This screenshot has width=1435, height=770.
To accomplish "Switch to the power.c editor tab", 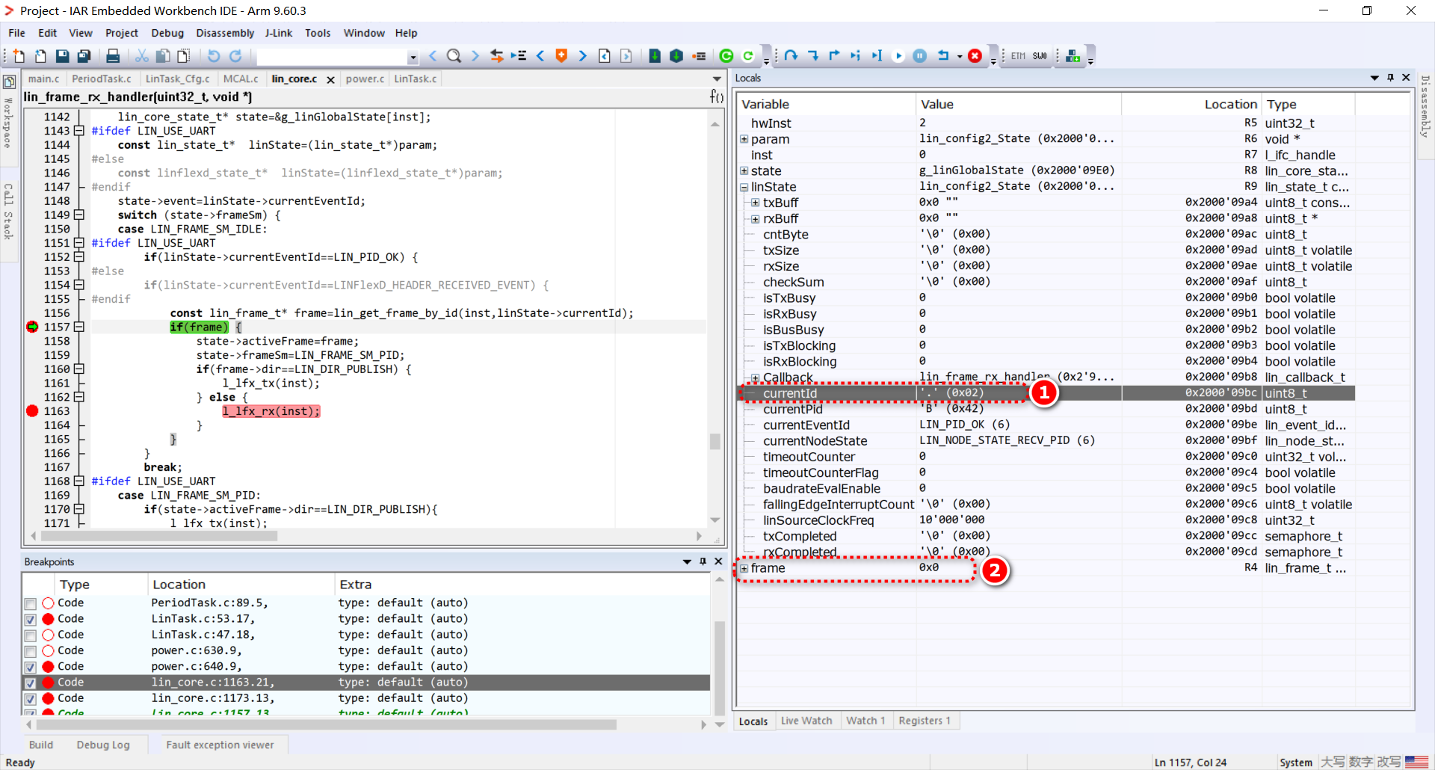I will click(x=365, y=78).
